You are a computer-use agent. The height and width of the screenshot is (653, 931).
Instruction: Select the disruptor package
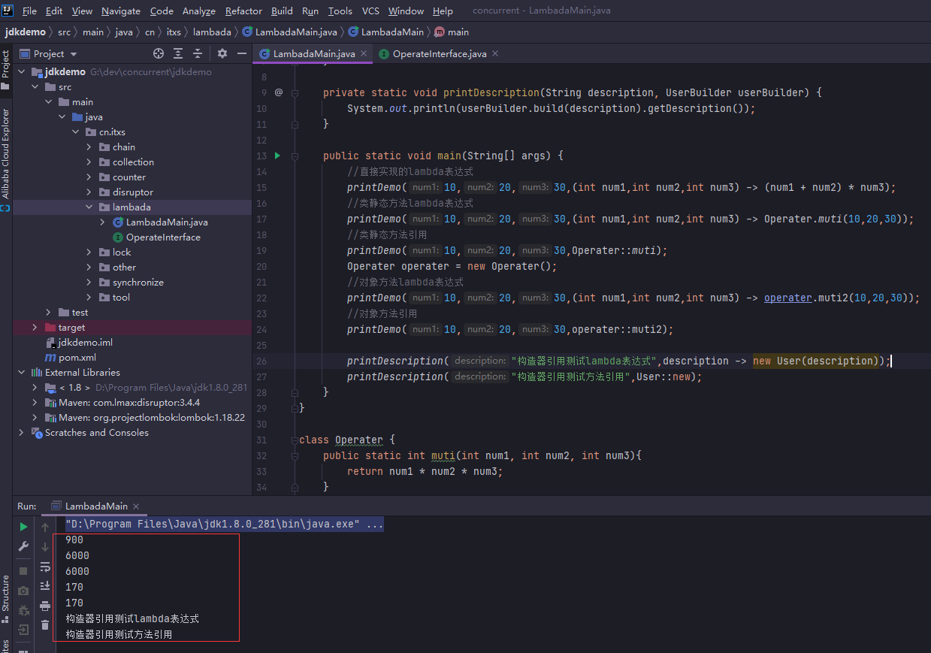pos(133,192)
